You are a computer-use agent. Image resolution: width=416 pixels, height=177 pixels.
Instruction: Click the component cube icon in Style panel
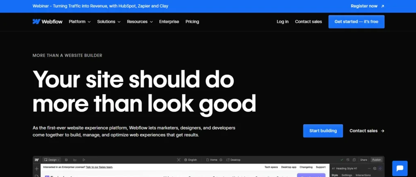pyautogui.click(x=375, y=168)
